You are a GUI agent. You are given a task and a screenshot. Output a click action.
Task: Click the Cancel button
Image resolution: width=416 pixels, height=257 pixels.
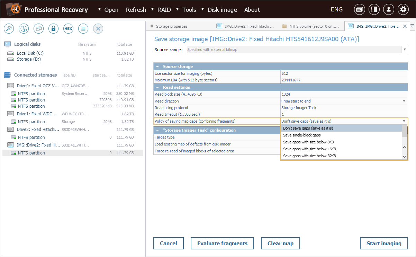click(169, 243)
